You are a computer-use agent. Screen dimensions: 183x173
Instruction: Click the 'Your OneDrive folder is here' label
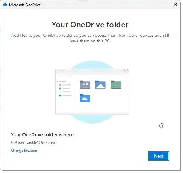(x=42, y=135)
